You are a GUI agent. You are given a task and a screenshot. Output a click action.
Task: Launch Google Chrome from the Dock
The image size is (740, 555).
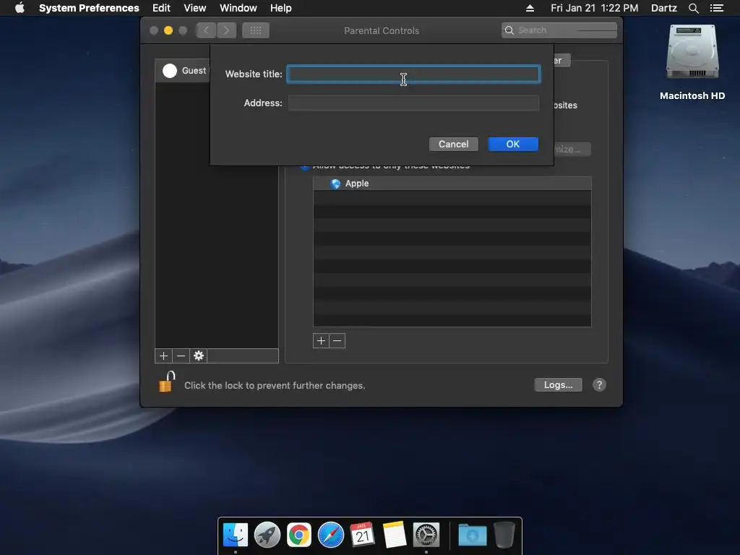click(298, 535)
